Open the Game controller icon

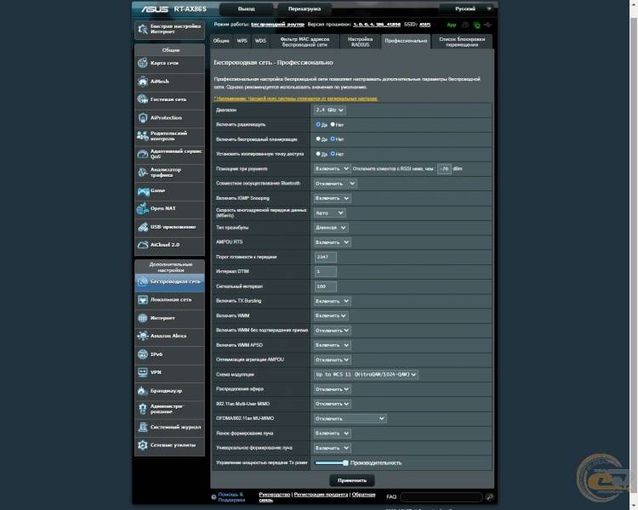point(143,190)
